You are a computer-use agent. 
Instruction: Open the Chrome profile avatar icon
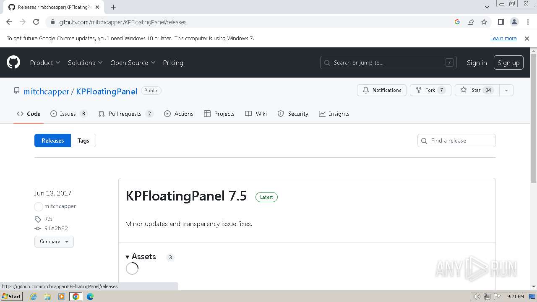(x=514, y=22)
